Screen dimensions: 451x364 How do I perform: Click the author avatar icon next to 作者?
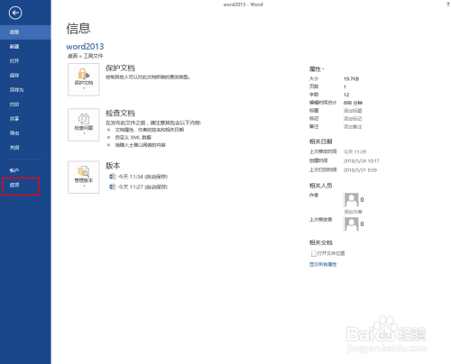click(x=351, y=200)
